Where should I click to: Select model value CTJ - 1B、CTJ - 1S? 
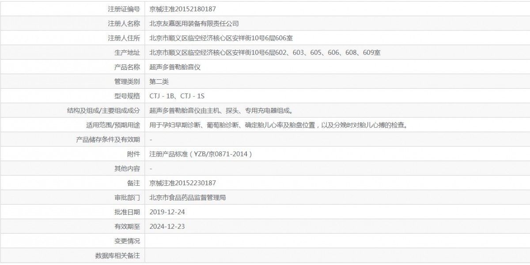[178, 96]
